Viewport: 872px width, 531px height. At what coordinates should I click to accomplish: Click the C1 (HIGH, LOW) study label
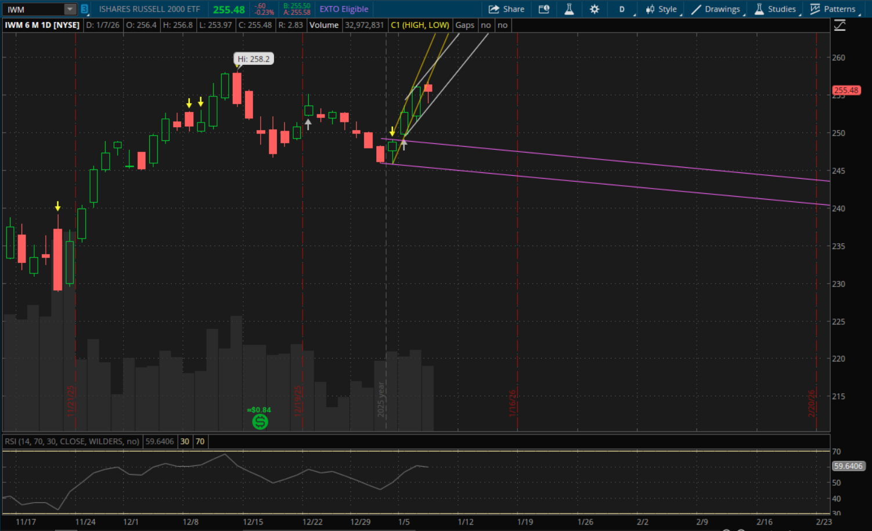420,26
